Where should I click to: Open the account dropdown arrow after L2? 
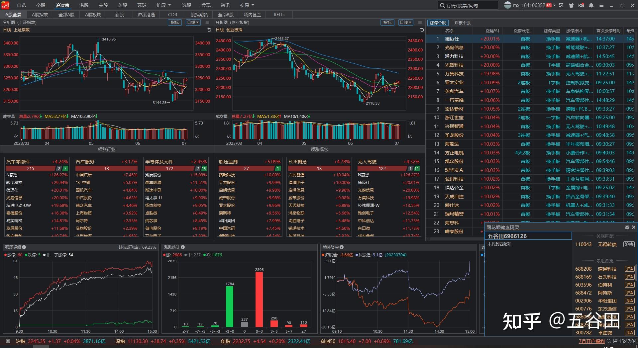(x=555, y=5)
